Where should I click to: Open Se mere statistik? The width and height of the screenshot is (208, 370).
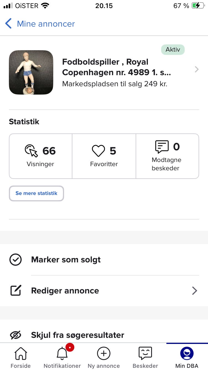pyautogui.click(x=36, y=193)
